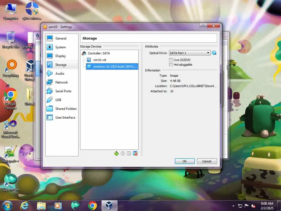The image size is (281, 211).
Task: Click the System chip icon
Action: (x=50, y=47)
